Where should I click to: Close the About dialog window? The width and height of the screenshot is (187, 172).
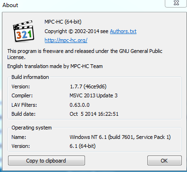(176, 3)
